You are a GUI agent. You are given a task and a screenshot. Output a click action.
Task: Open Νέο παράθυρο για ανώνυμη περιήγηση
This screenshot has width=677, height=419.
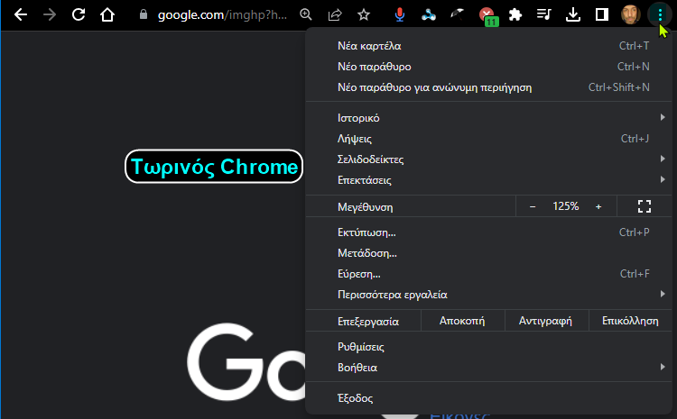488,87
